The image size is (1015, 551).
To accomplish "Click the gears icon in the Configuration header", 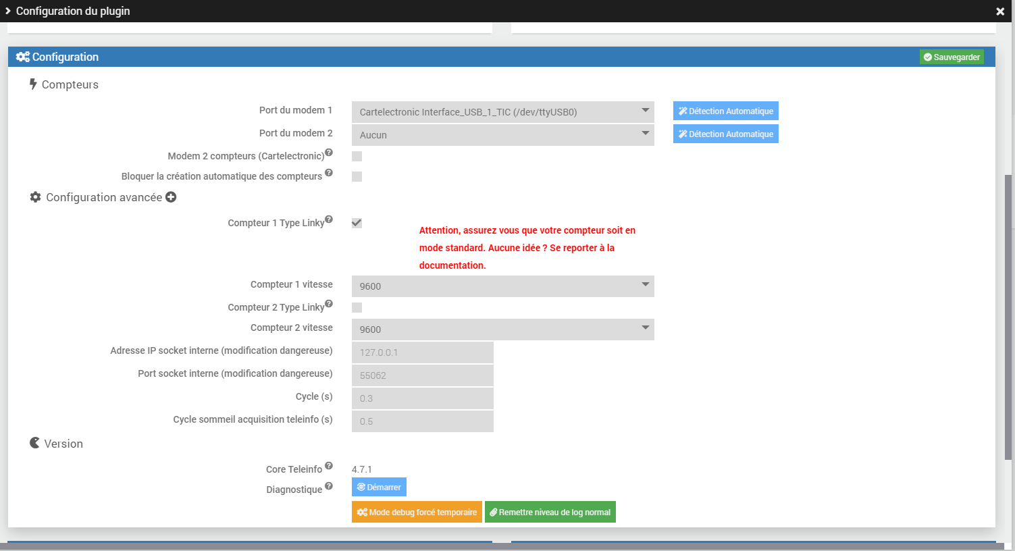I will coord(22,57).
